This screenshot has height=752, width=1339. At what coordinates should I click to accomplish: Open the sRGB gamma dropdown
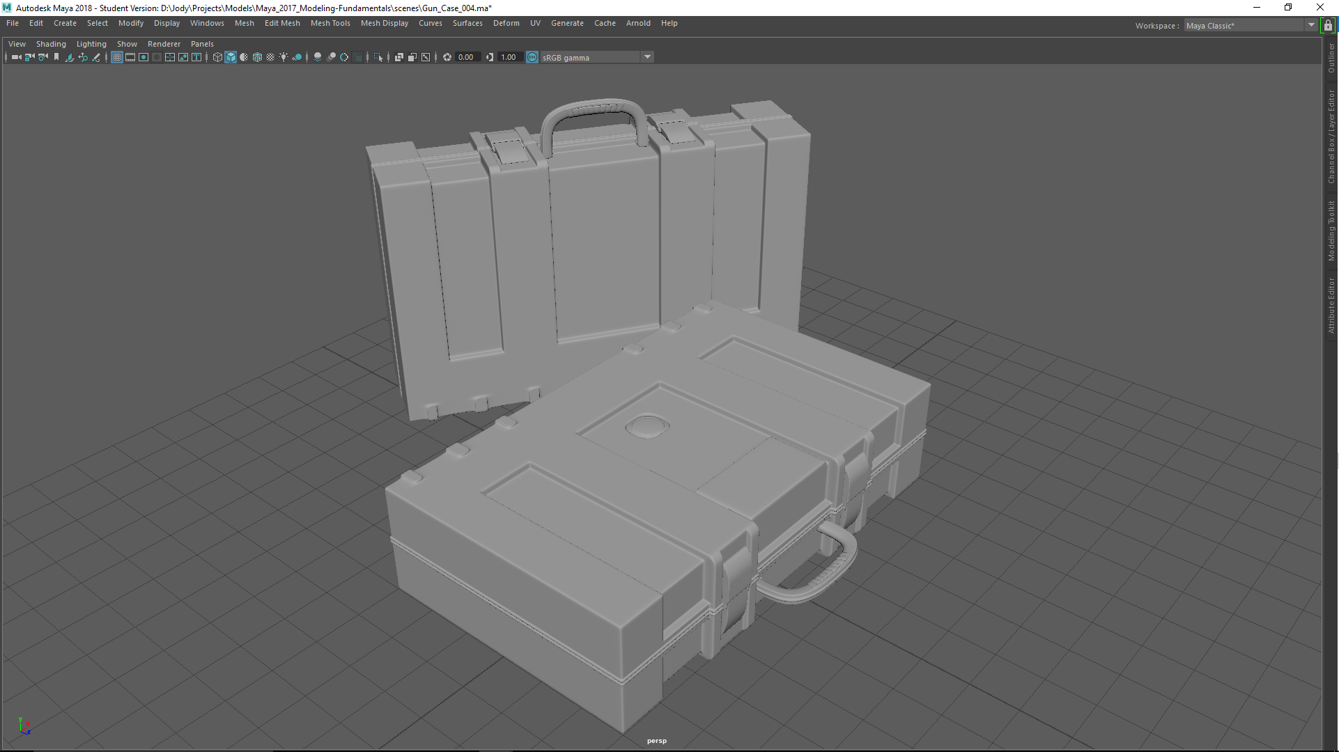click(647, 57)
